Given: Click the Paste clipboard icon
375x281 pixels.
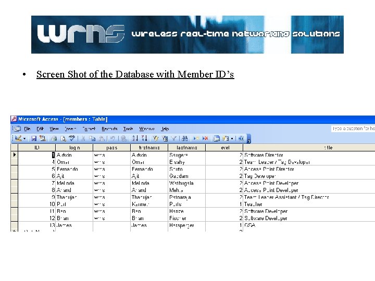Looking at the screenshot, I should click(102, 138).
